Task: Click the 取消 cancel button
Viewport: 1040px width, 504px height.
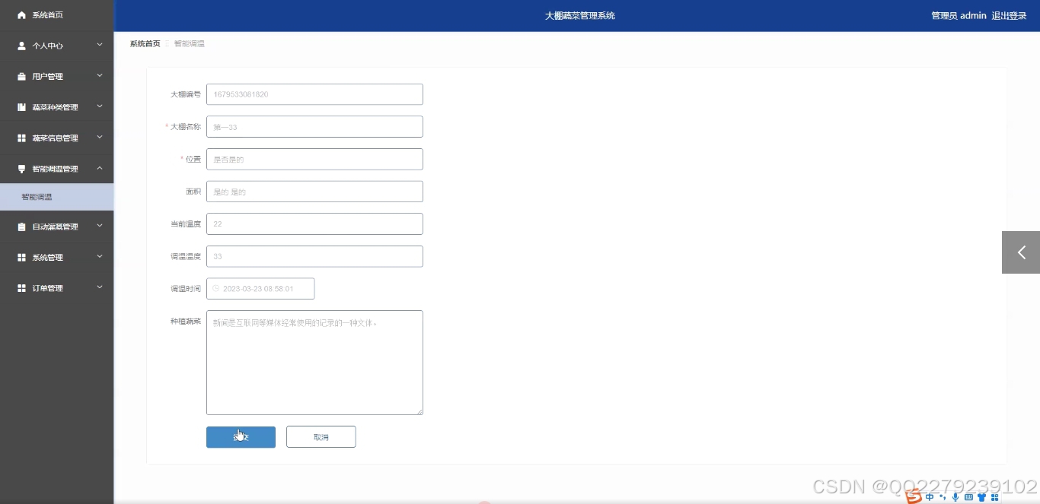Action: click(321, 437)
